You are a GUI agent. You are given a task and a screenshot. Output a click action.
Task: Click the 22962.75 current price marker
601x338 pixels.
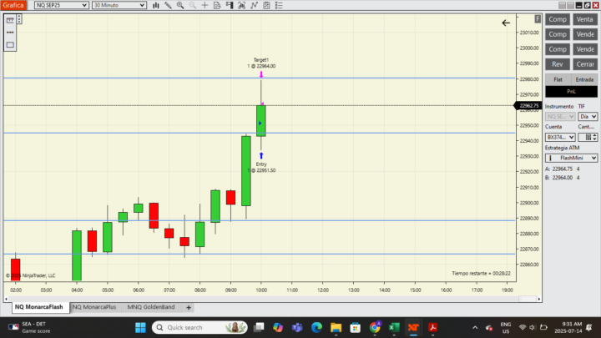(x=527, y=105)
